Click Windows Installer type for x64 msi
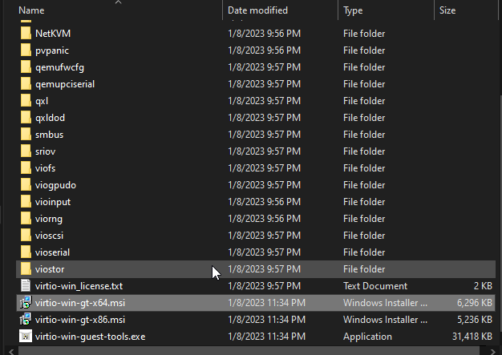Viewport: 502px width, 355px height. pyautogui.click(x=385, y=303)
